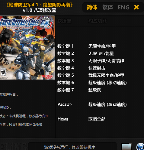This screenshot has height=150, width=144.
Task: Toggle 无限飞行能量 option
Action: tap(101, 53)
